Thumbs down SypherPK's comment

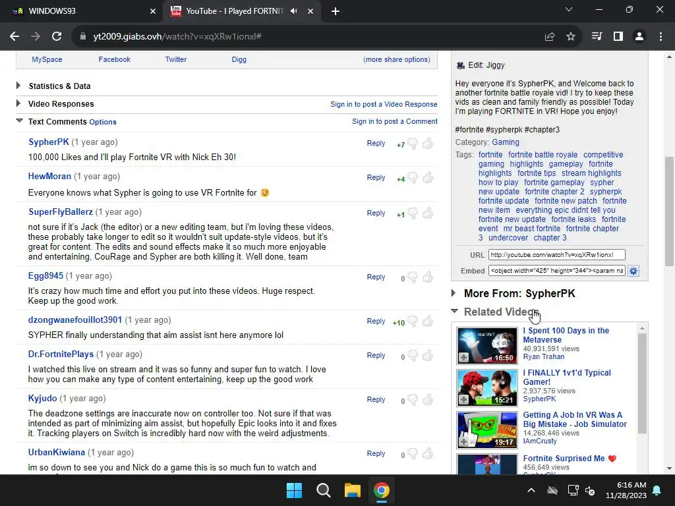point(413,144)
